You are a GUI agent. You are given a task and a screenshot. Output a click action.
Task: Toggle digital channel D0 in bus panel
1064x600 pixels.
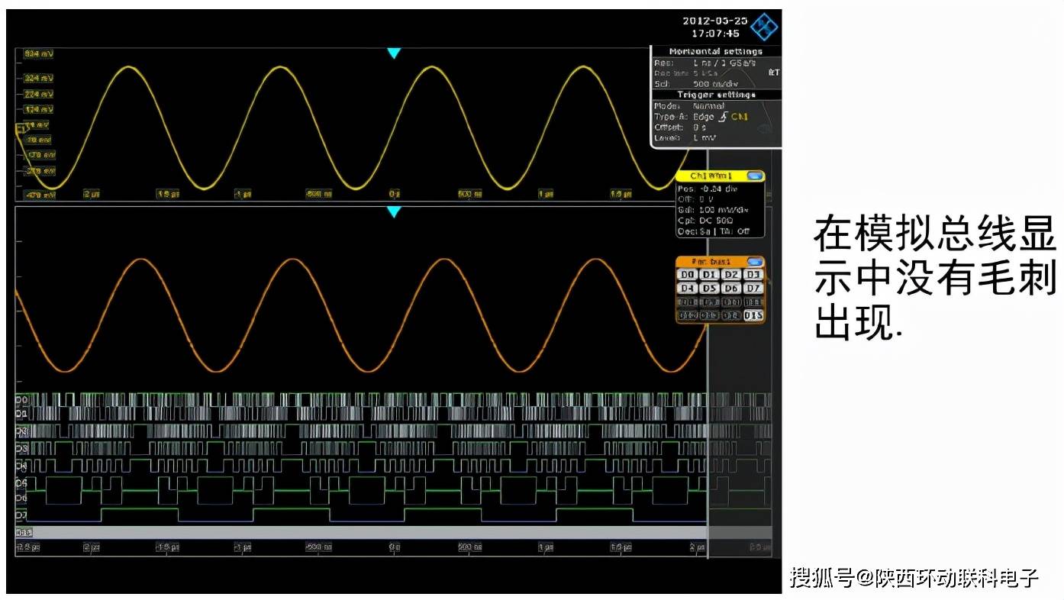pos(688,275)
